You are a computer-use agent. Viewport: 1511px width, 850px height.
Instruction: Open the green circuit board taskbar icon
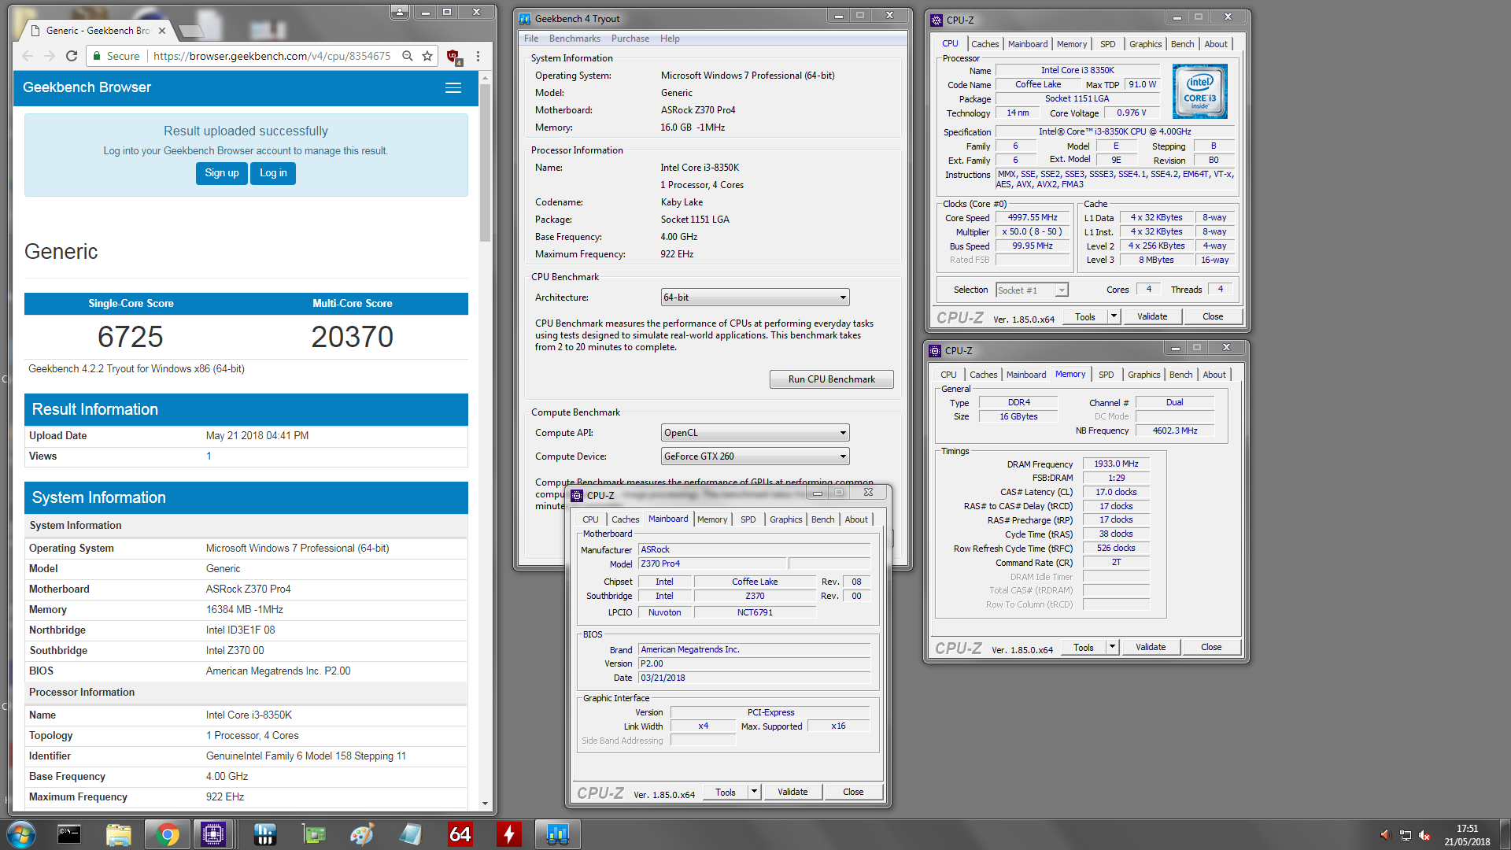coord(313,834)
